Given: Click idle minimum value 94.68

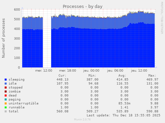Looking at the screenshot, I should point(93,84).
